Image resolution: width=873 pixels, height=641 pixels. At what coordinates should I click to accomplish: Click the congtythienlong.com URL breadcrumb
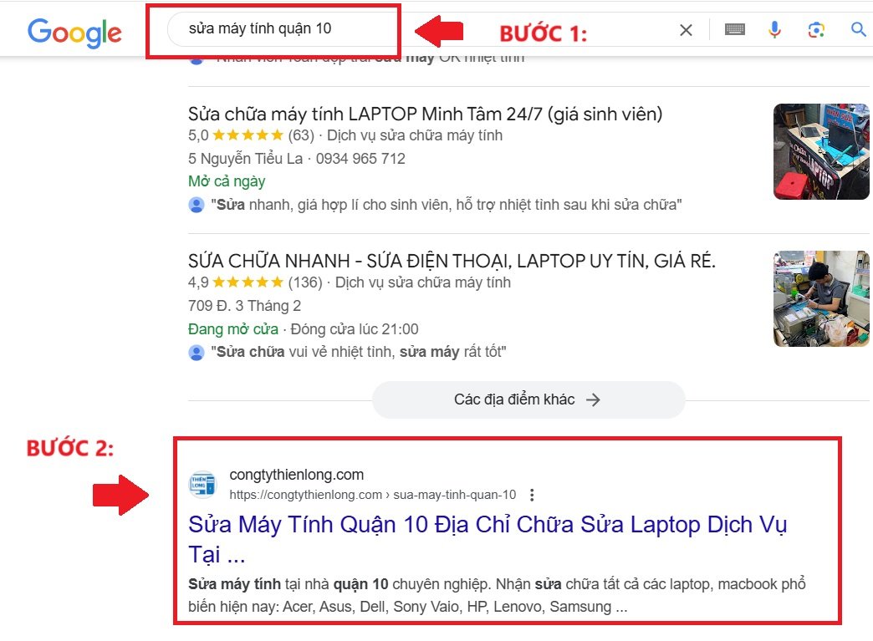tap(372, 495)
